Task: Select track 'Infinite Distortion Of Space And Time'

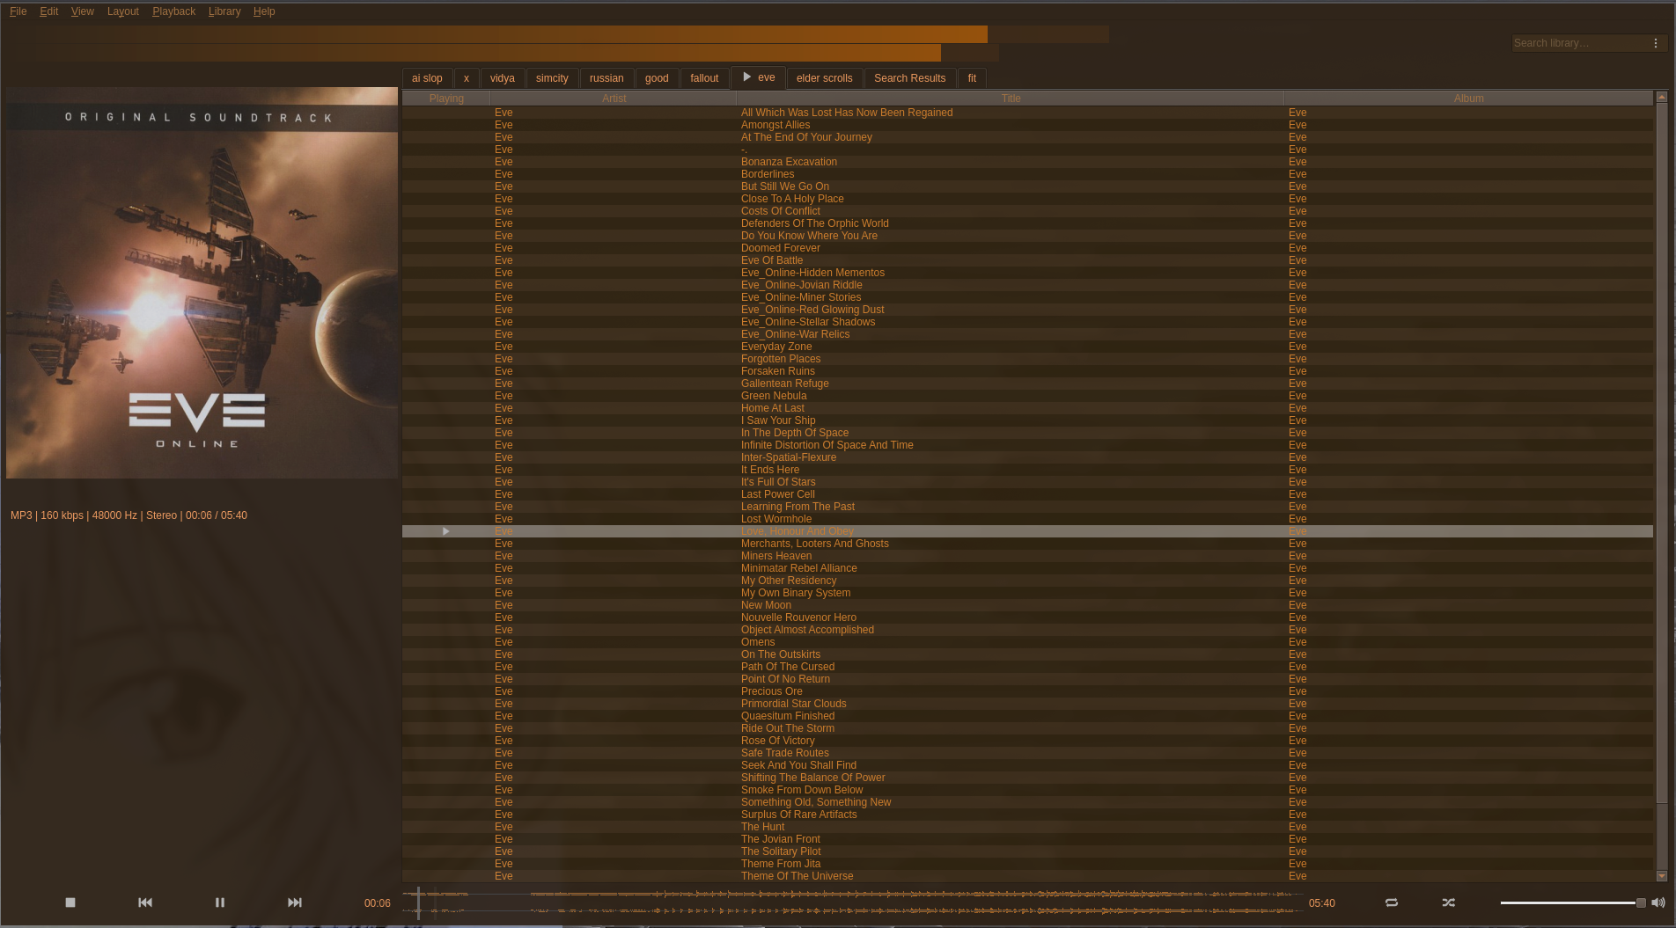Action: click(x=827, y=445)
